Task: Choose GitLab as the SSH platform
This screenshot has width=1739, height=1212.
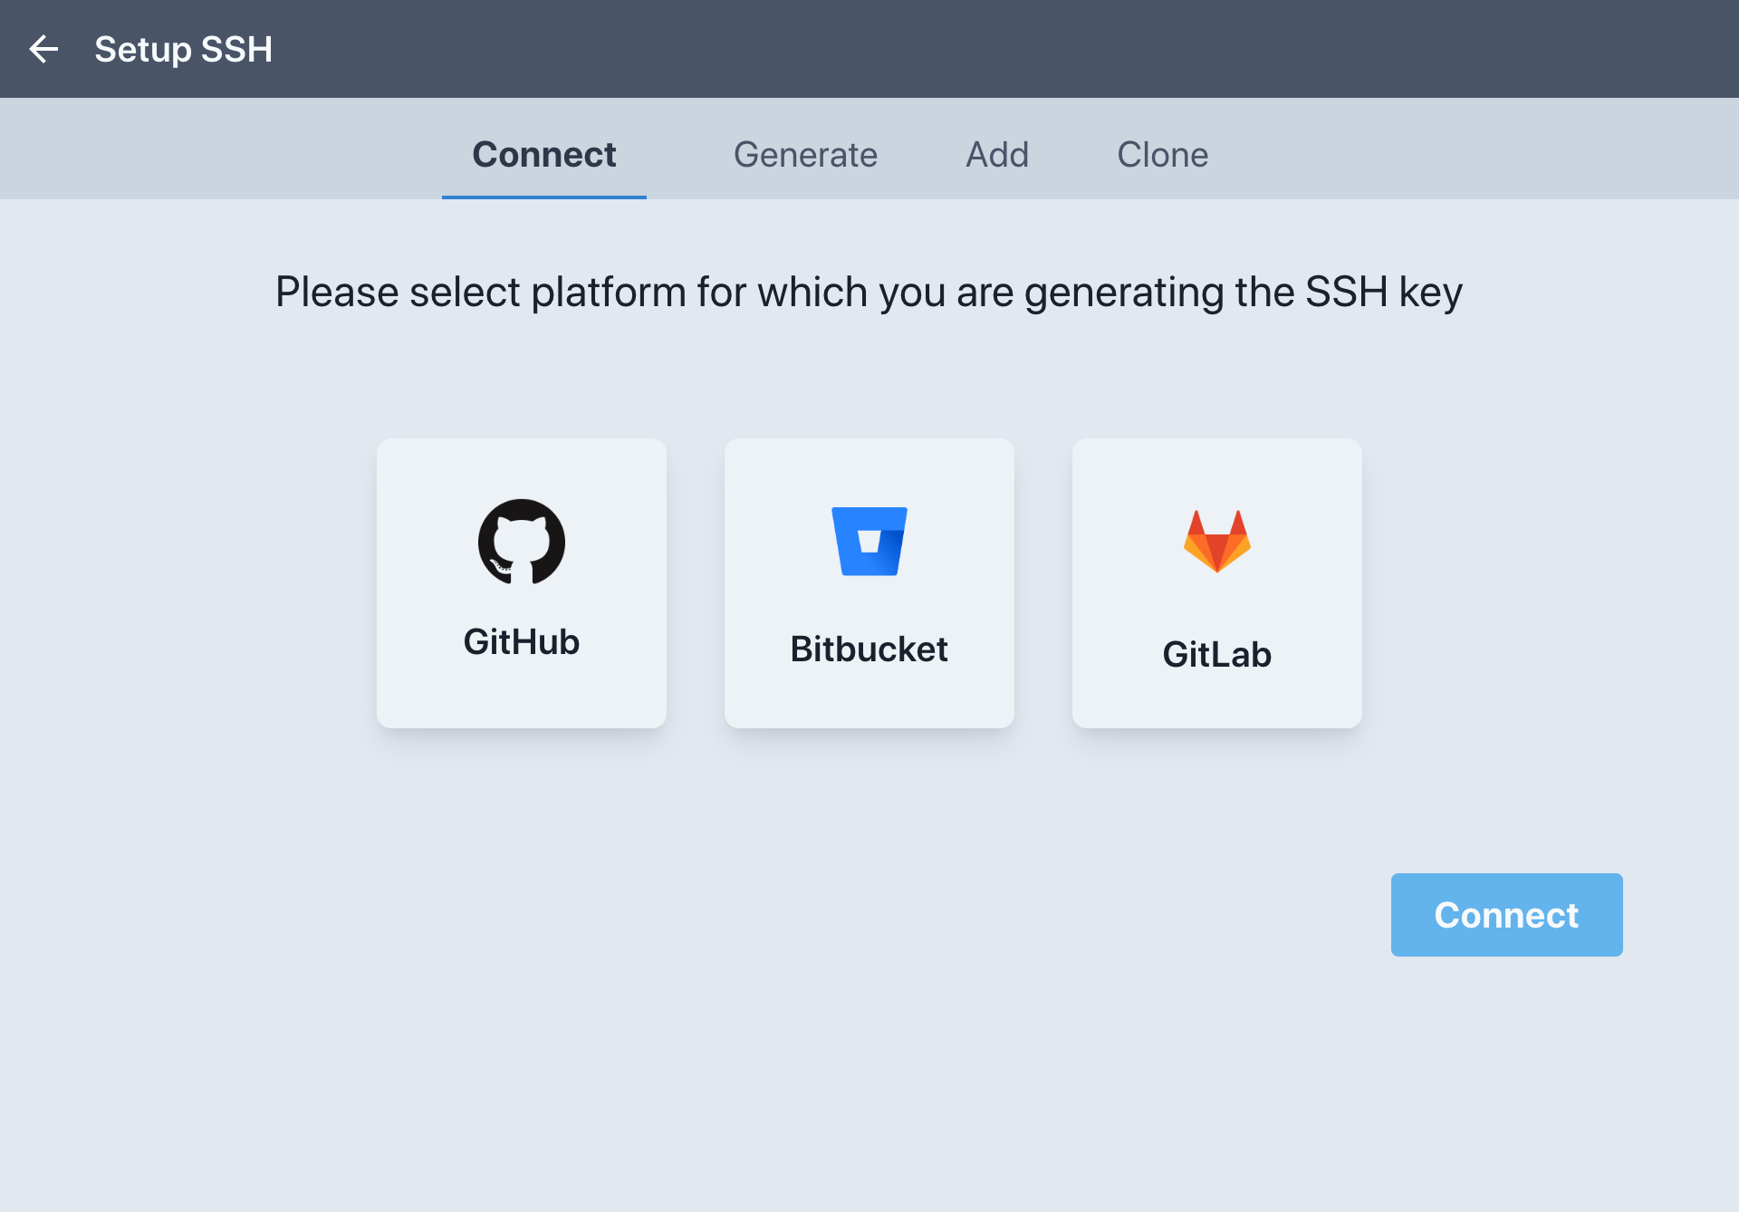Action: point(1216,582)
